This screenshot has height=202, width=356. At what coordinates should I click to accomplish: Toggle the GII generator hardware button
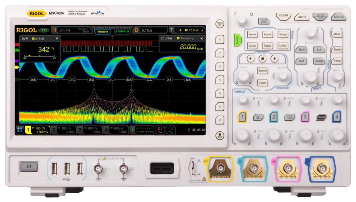click(290, 118)
